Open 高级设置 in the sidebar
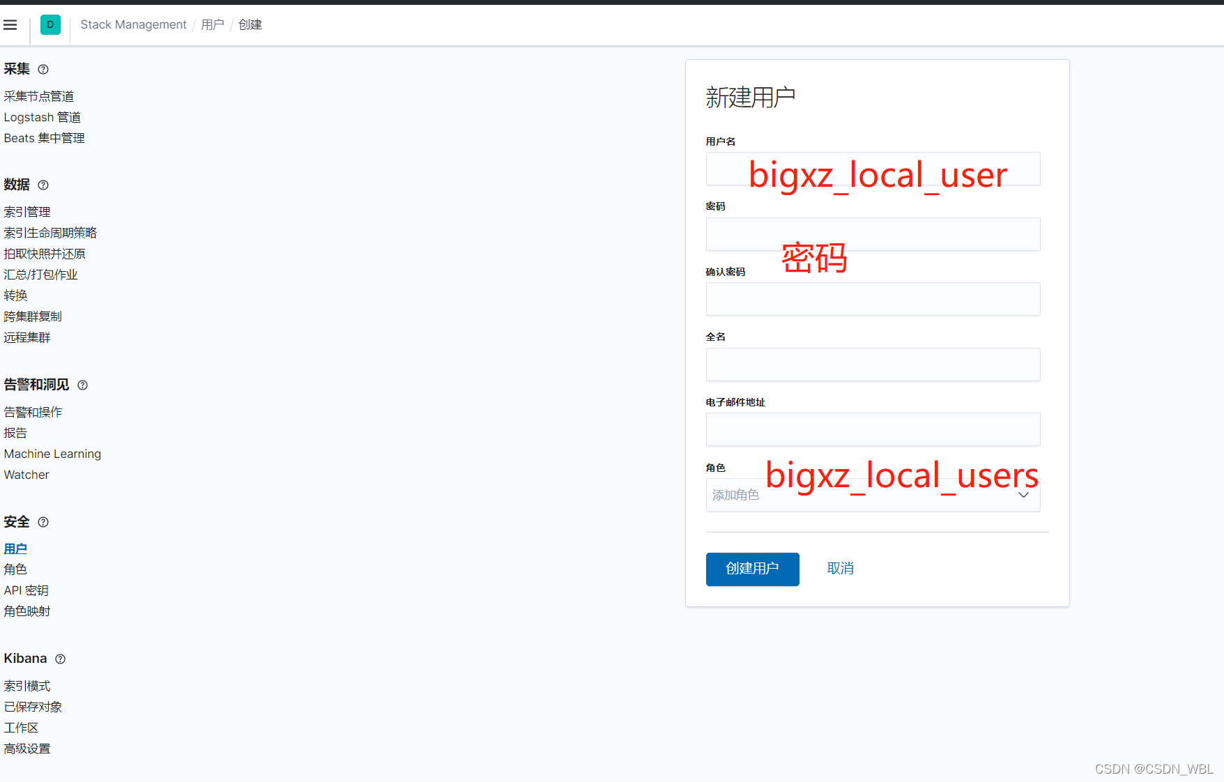This screenshot has height=782, width=1224. 27,749
